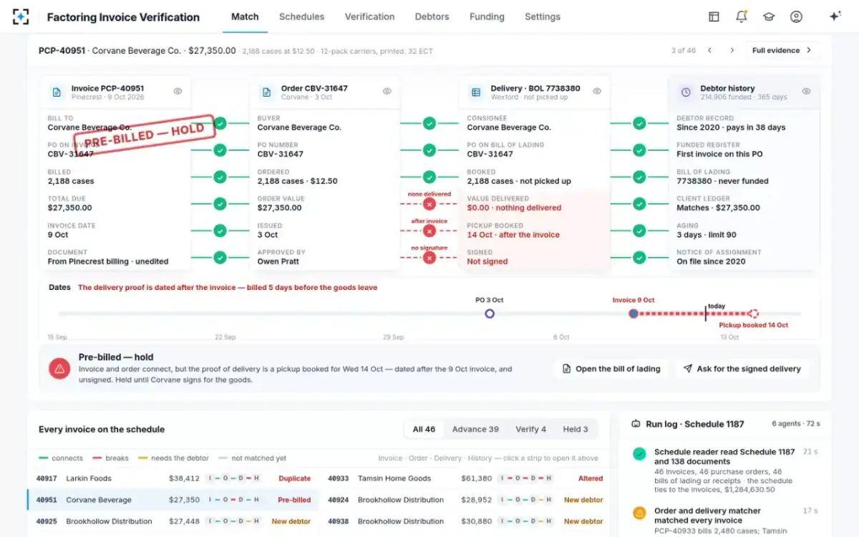
Task: Click the today marker on the timeline
Action: click(706, 312)
